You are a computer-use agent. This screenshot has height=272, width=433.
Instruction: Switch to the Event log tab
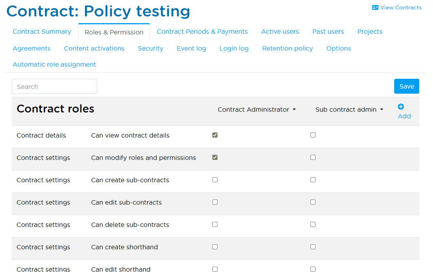tap(191, 48)
